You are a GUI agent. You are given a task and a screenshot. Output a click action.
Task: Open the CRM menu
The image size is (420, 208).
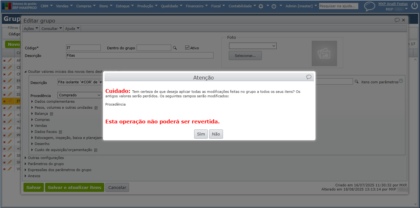coord(46,6)
